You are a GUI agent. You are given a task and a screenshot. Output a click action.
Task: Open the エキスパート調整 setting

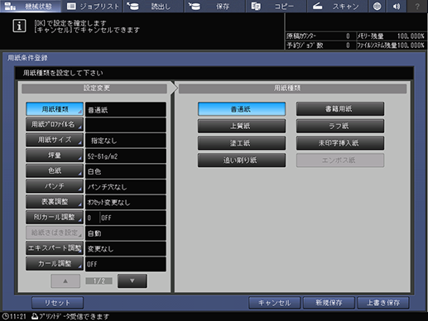point(55,248)
